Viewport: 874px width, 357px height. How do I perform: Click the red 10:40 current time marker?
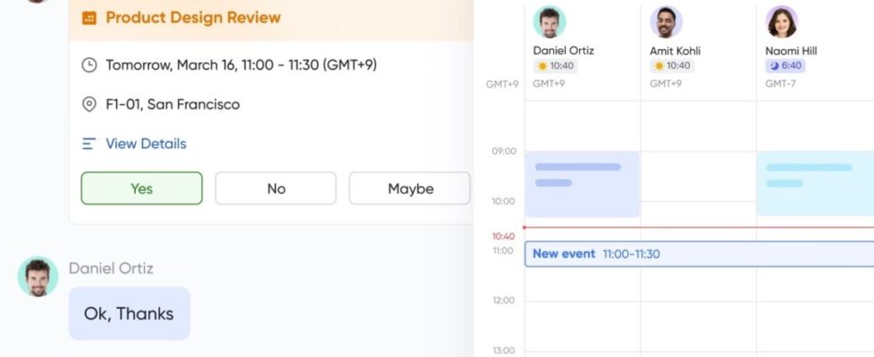coord(503,237)
